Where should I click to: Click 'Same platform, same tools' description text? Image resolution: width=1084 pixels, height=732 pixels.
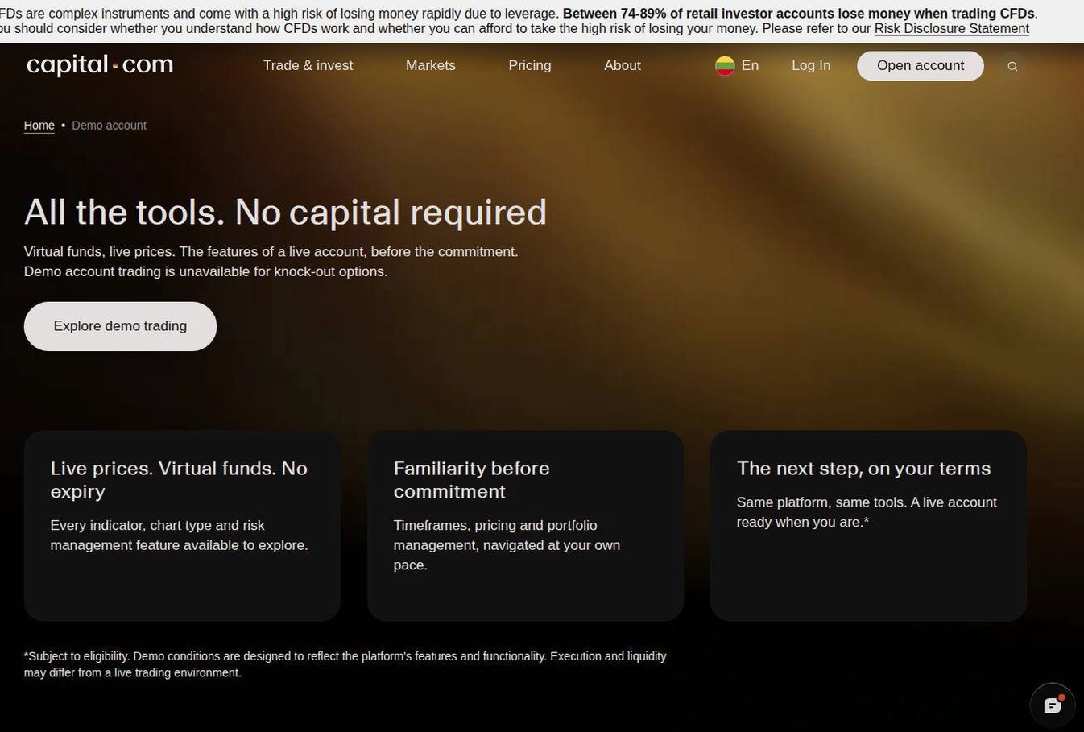(x=867, y=512)
